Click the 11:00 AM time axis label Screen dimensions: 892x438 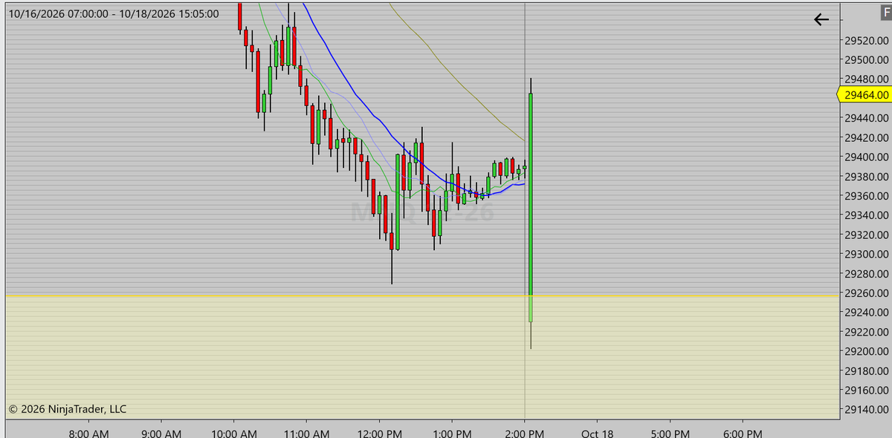coord(306,434)
